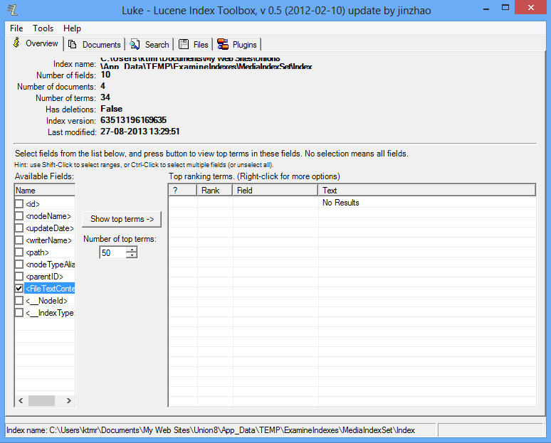The width and height of the screenshot is (551, 443).
Task: Switch to the Plugins tab
Action: tap(237, 45)
